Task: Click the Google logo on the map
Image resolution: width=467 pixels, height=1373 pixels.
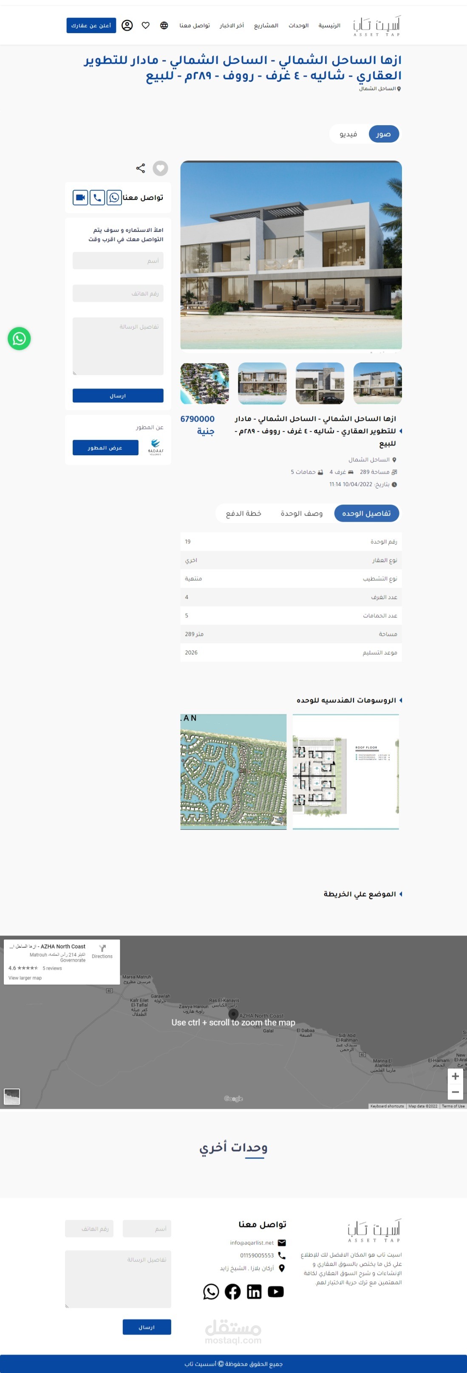Action: pyautogui.click(x=233, y=1098)
